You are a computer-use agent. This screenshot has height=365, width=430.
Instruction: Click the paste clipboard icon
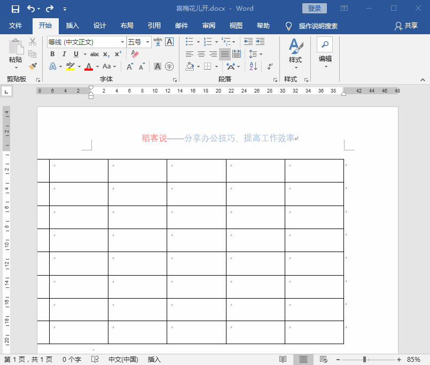pos(16,47)
